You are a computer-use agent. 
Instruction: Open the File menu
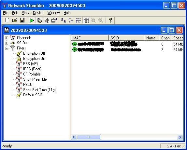point(6,13)
